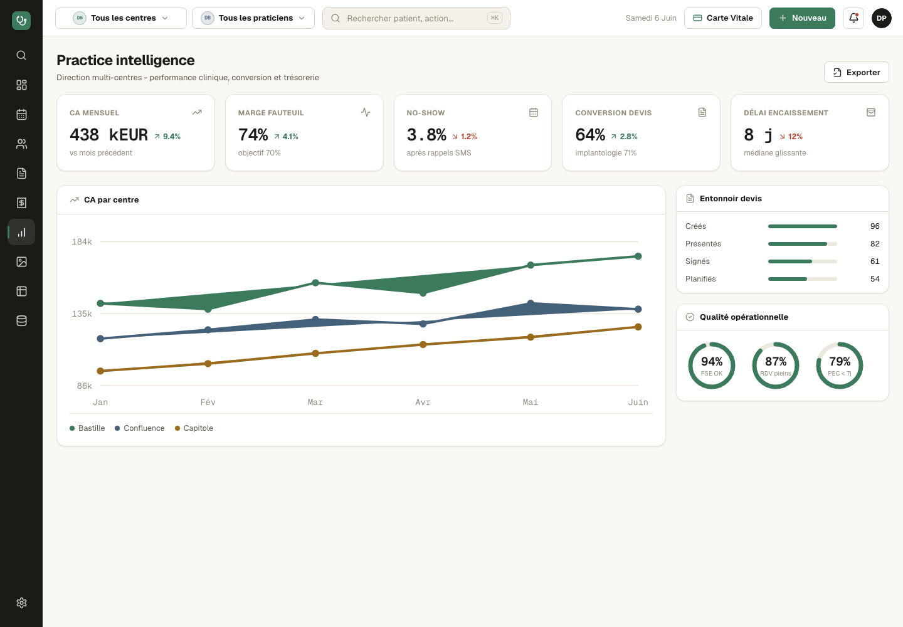Screen dimensions: 903x627
Task: Expand the Tous les praticiens dropdown
Action: pos(253,18)
